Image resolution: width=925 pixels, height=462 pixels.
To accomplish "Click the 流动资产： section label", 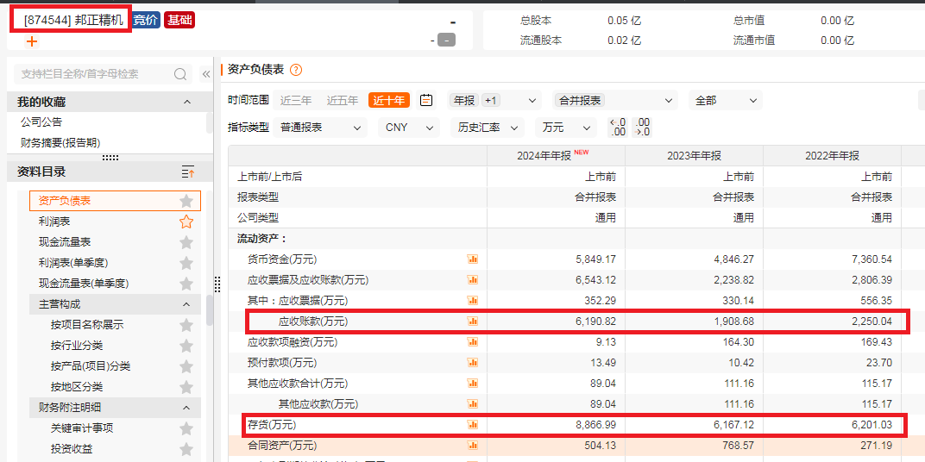I will click(x=262, y=239).
